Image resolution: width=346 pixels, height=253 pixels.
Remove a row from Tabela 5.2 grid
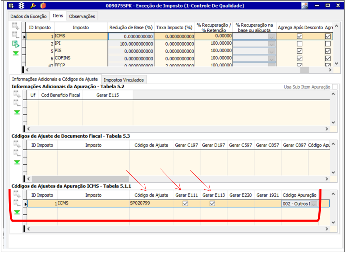(16, 103)
